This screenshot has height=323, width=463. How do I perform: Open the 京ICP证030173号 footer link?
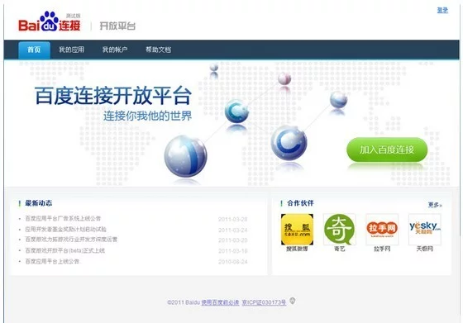264,302
